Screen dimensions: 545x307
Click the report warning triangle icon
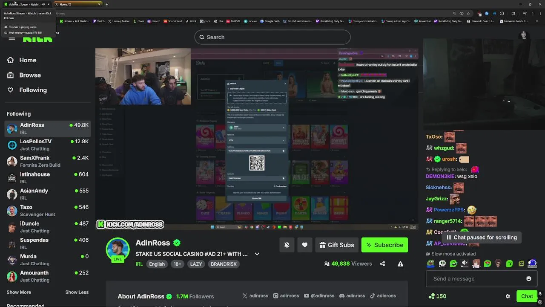400,264
